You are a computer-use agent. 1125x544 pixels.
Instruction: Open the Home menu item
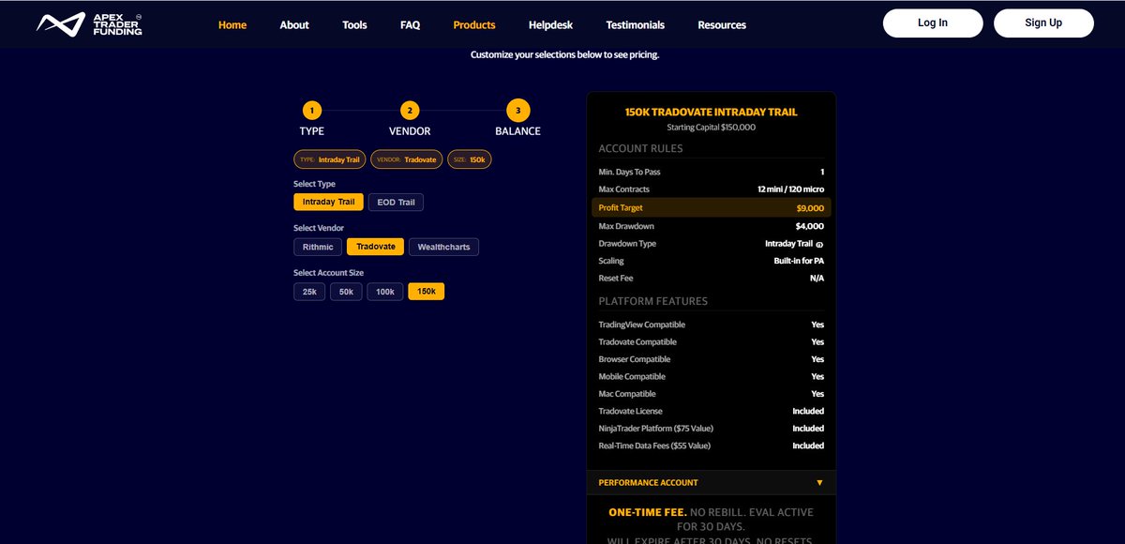point(232,24)
